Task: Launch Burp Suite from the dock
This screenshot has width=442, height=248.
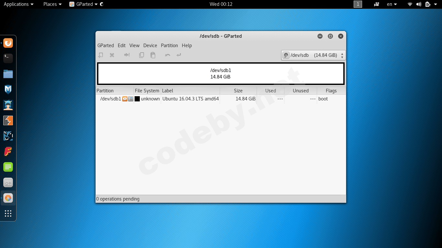Action: pyautogui.click(x=8, y=120)
